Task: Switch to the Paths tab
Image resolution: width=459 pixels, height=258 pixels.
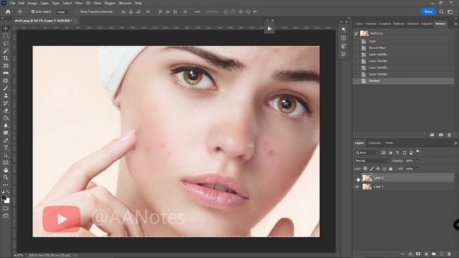Action: 389,143
